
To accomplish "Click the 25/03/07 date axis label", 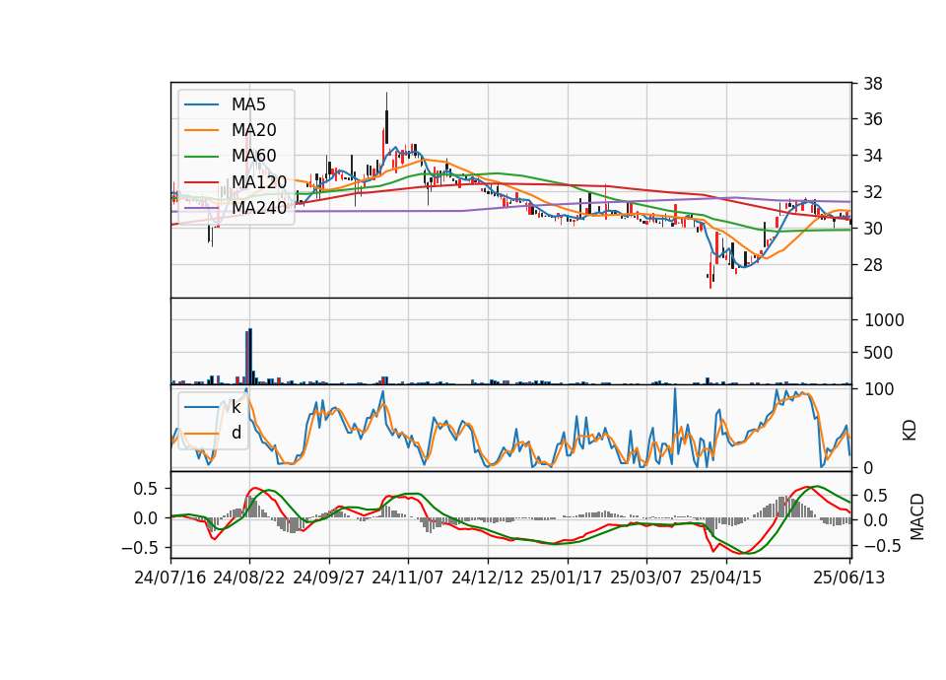I will tap(646, 578).
